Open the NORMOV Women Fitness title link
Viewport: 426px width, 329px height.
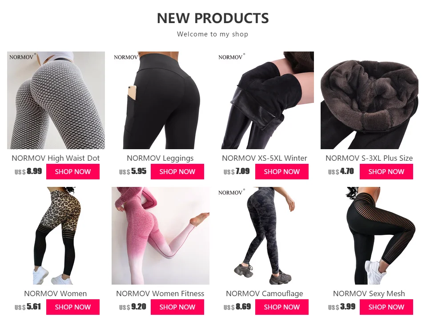160,293
